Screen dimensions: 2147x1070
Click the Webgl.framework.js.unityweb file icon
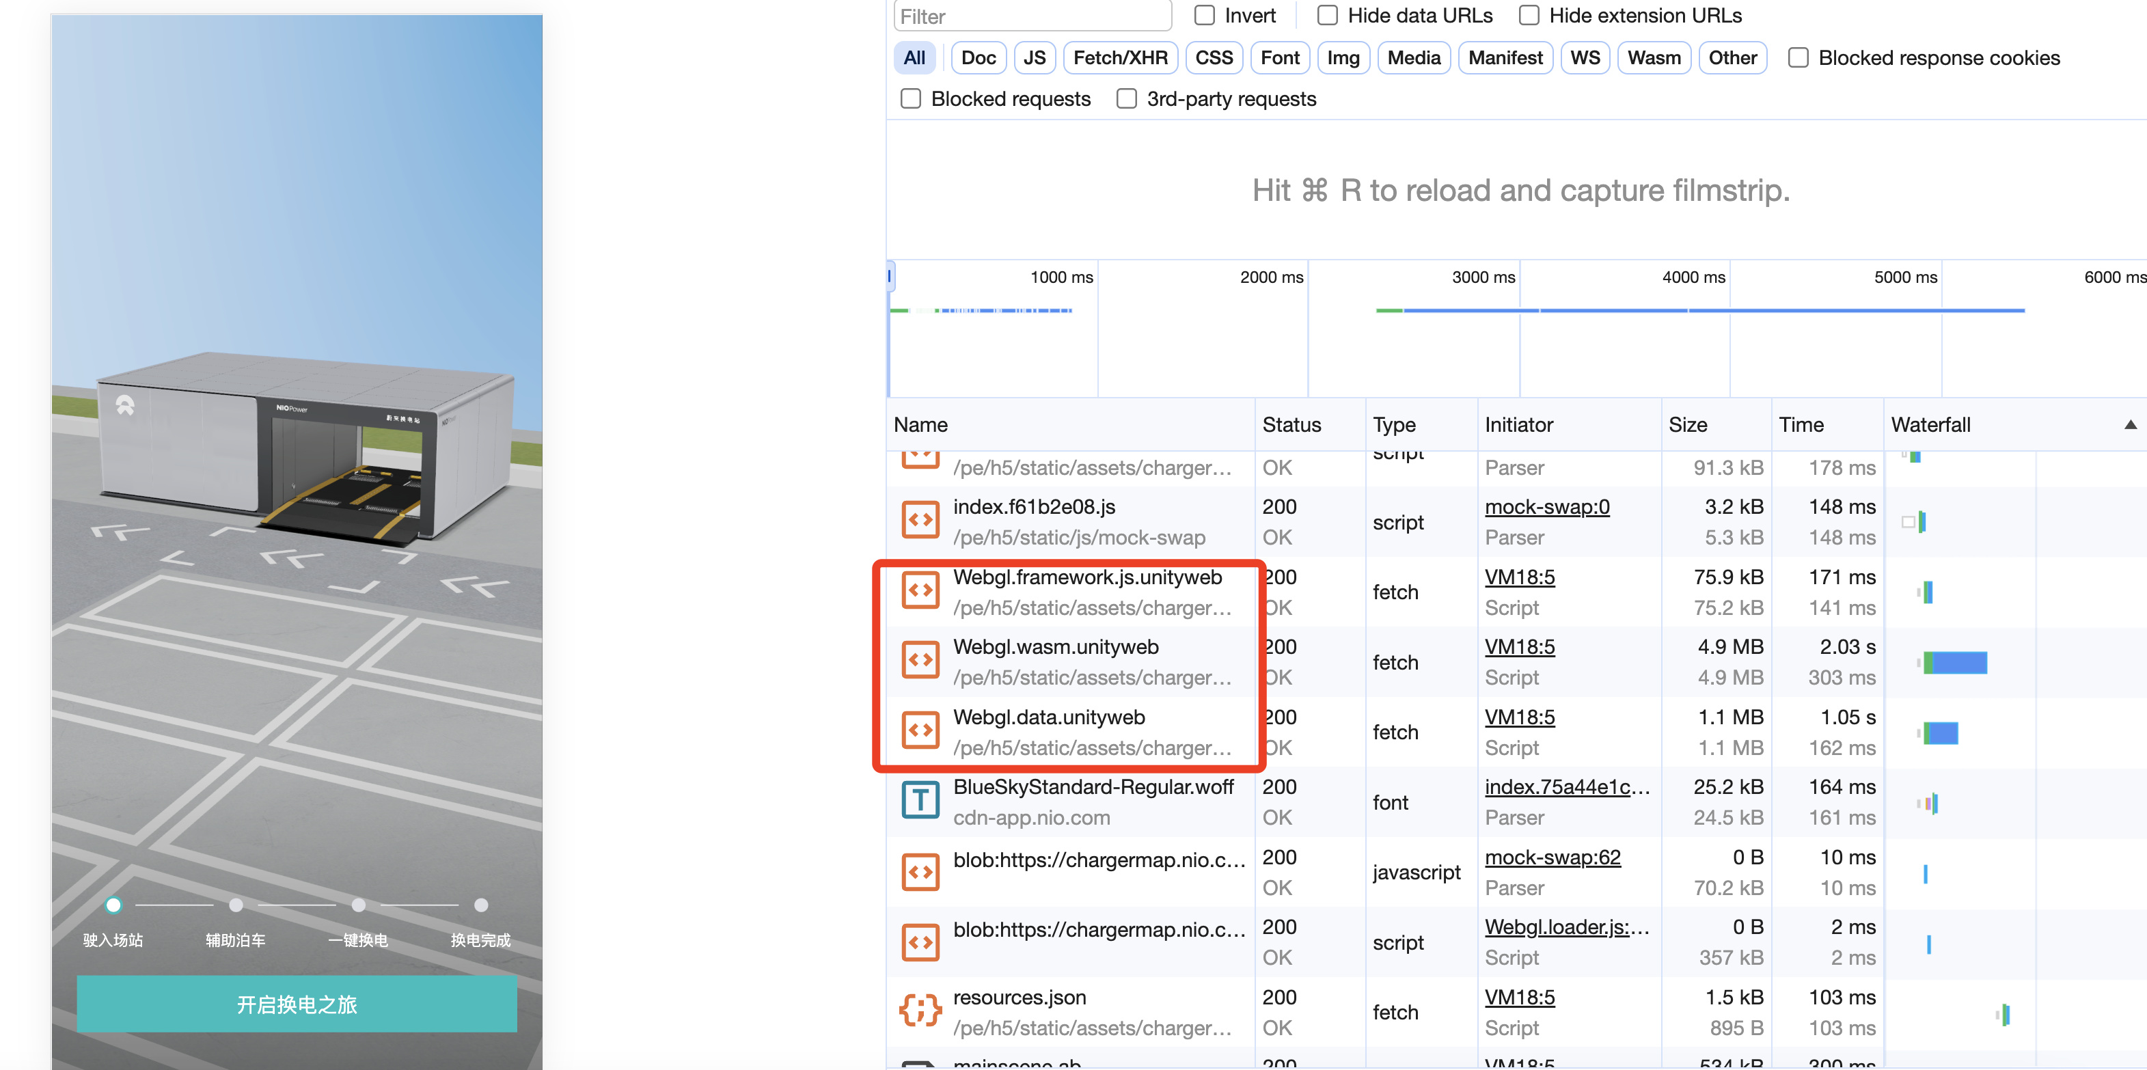[920, 591]
